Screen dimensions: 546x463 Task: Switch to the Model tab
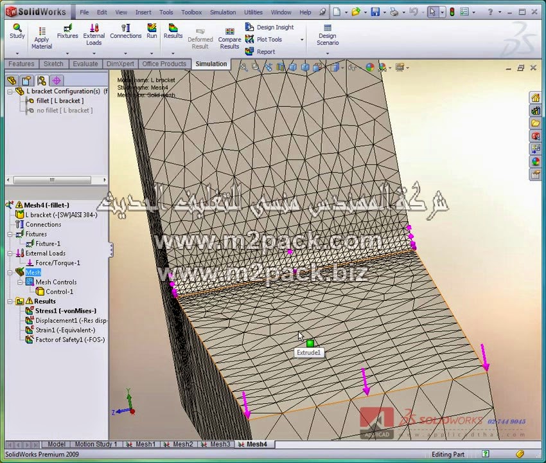click(56, 444)
